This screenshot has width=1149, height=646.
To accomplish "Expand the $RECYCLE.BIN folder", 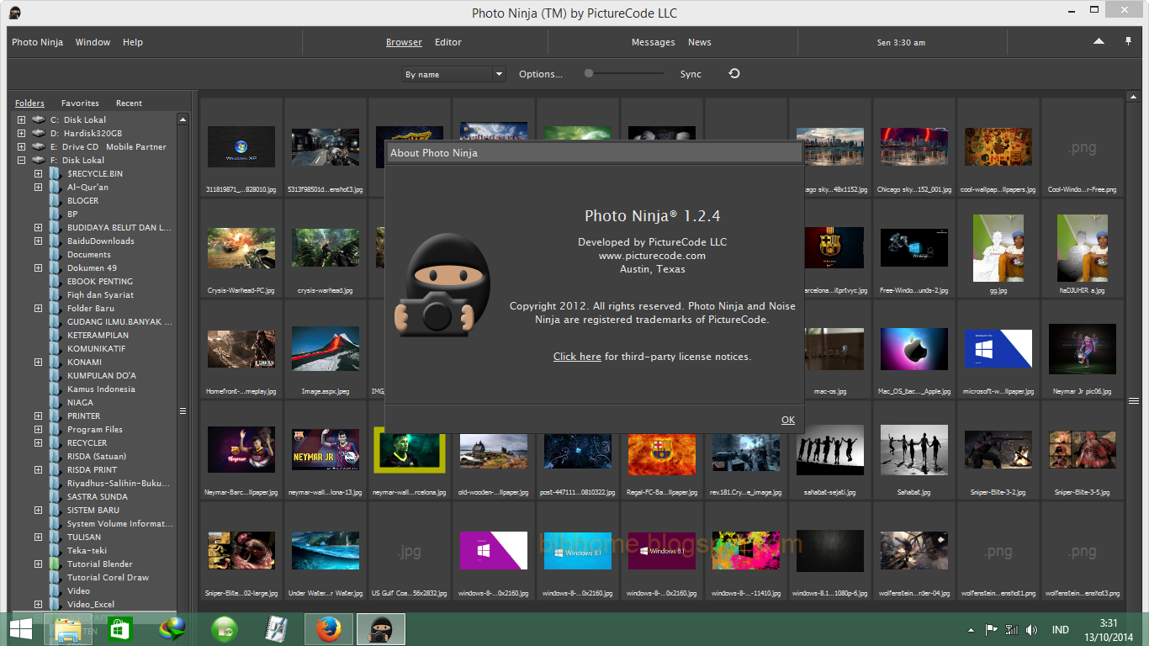I will pyautogui.click(x=38, y=173).
